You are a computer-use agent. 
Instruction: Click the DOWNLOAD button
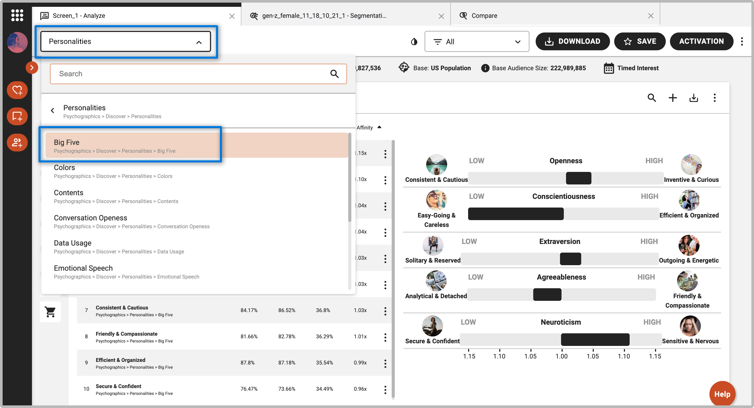(572, 41)
